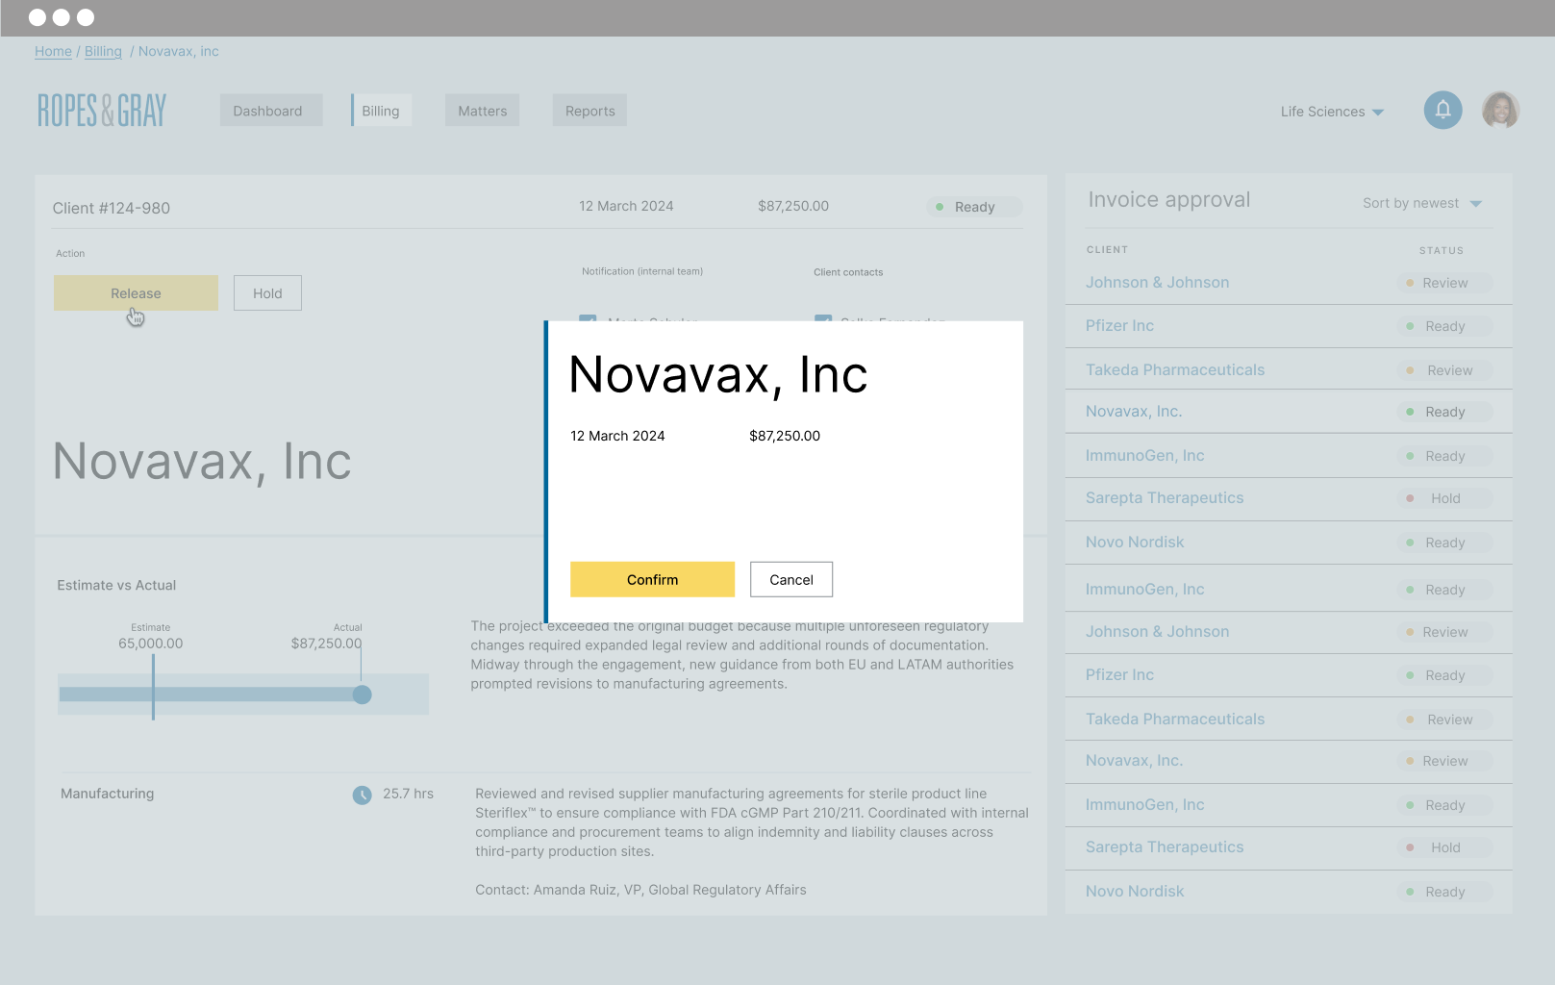1555x985 pixels.
Task: Click the Client contacts label
Action: click(x=848, y=272)
